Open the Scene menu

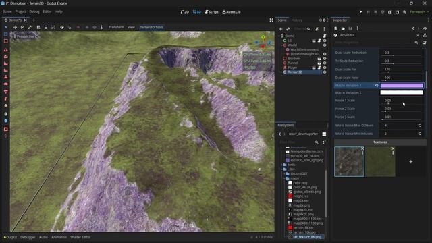(x=7, y=11)
